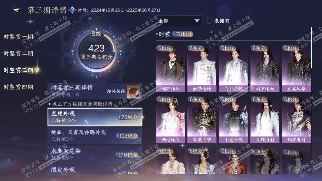Select the 谜踪神探 outfit card
The image size is (322, 181).
coord(170,69)
